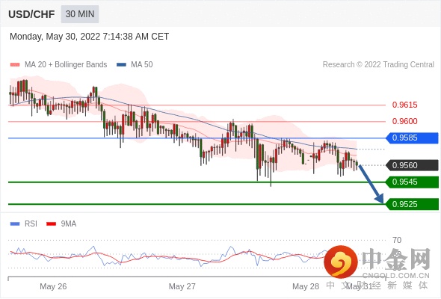Select the blue 0.9585 pivot label
The image size is (441, 299).
coord(412,138)
